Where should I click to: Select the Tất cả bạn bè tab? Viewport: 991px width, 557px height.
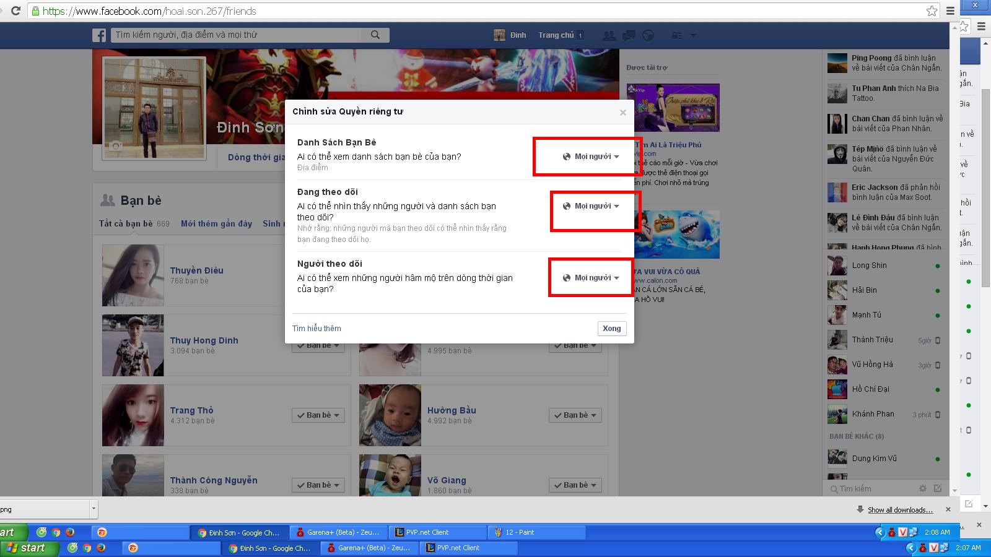pyautogui.click(x=126, y=223)
